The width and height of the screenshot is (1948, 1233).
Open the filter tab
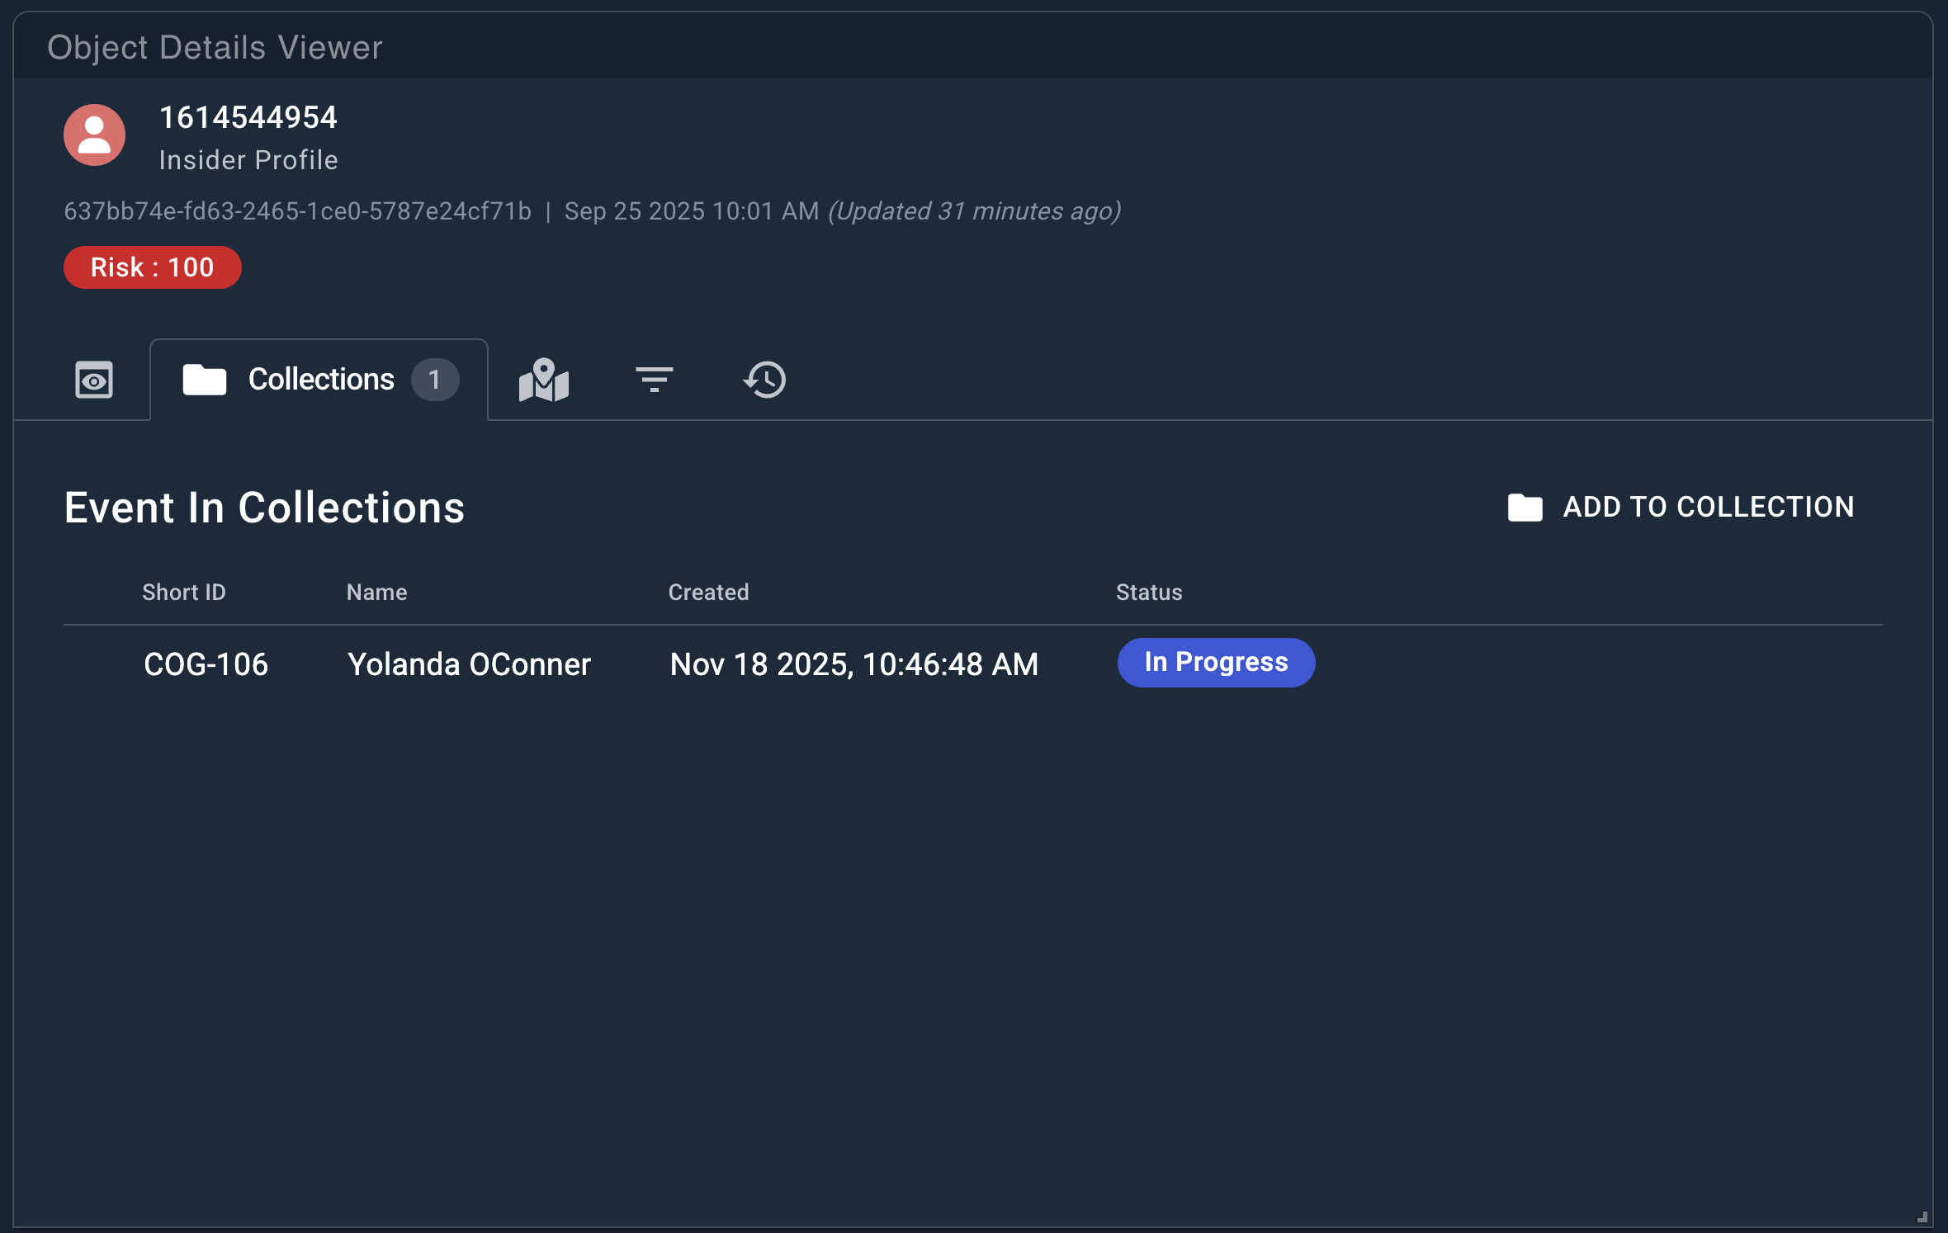coord(654,380)
